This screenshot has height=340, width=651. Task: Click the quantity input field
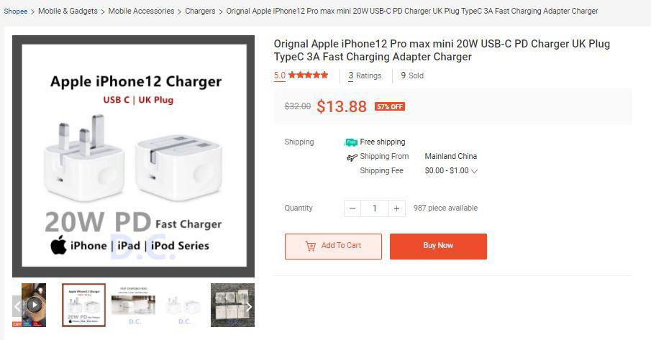click(374, 208)
